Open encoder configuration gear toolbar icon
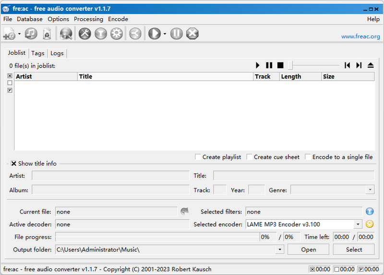384x275 pixels. pyautogui.click(x=117, y=34)
